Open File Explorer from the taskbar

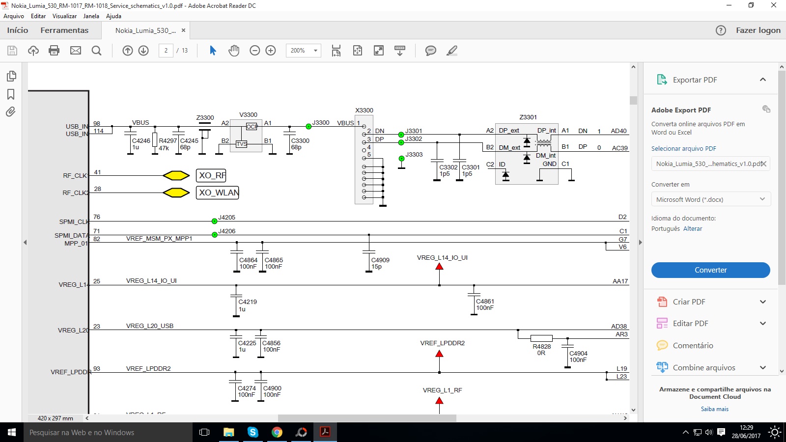[228, 432]
